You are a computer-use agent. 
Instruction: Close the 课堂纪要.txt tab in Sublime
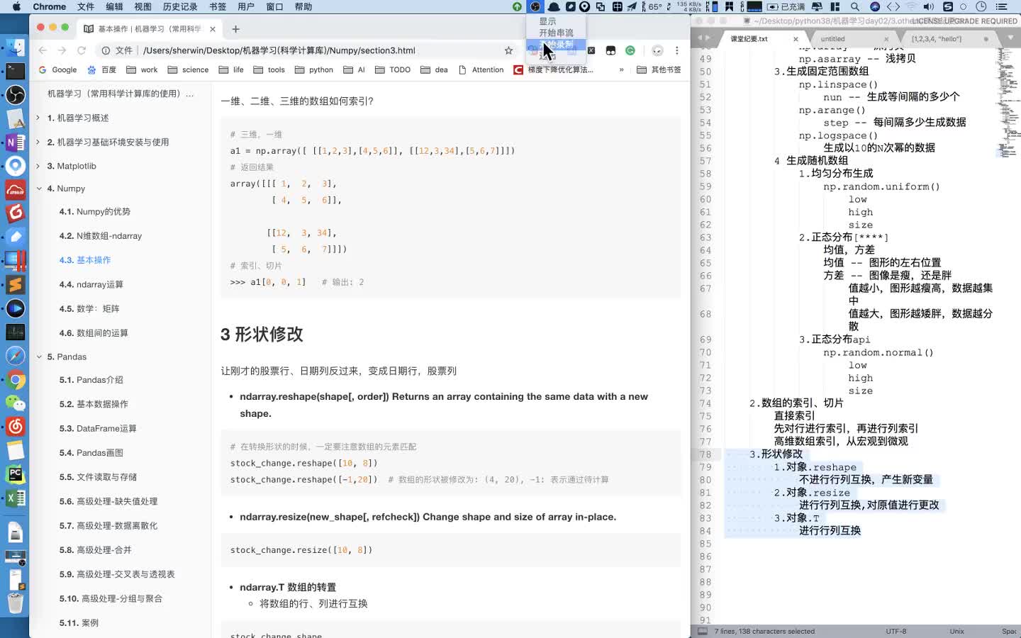pyautogui.click(x=796, y=39)
